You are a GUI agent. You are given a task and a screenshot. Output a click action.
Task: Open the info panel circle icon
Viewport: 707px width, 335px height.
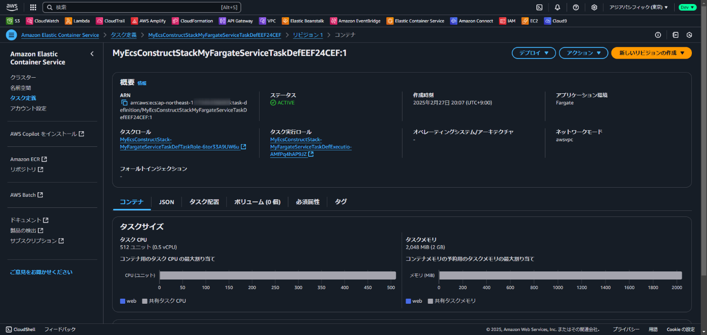(x=658, y=35)
